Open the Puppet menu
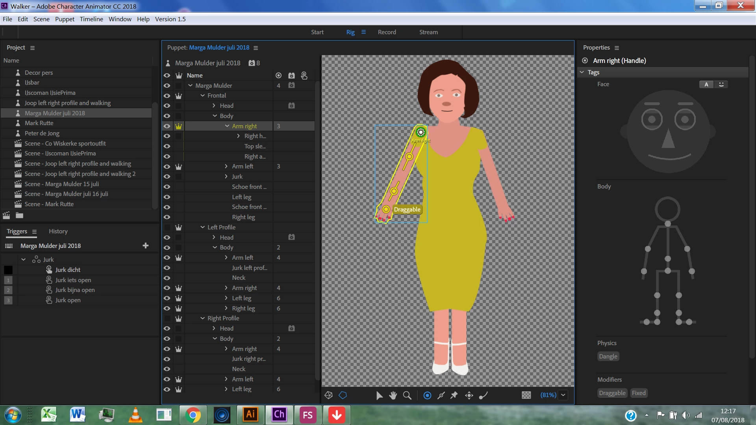 coord(65,19)
